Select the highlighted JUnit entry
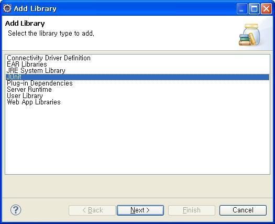 [137, 77]
